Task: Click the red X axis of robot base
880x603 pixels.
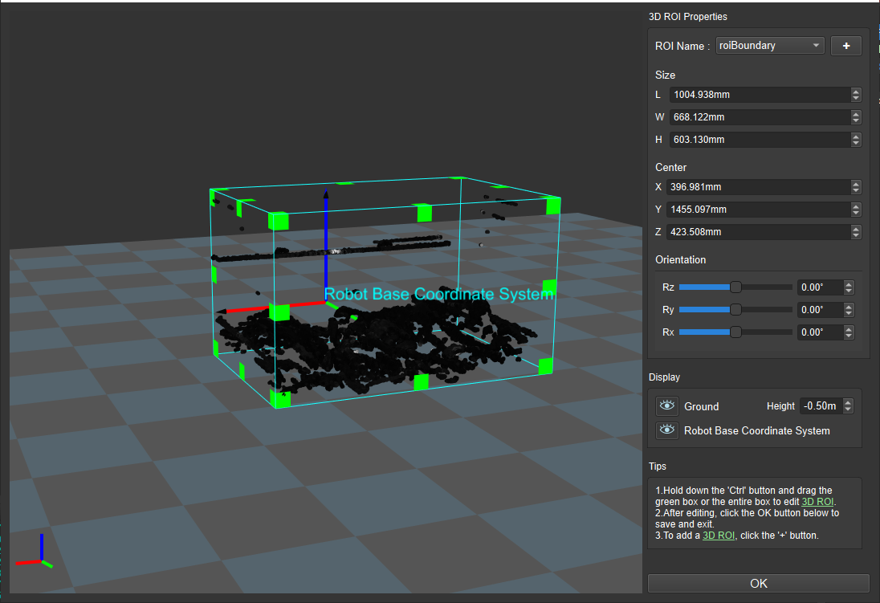Action: [x=271, y=307]
